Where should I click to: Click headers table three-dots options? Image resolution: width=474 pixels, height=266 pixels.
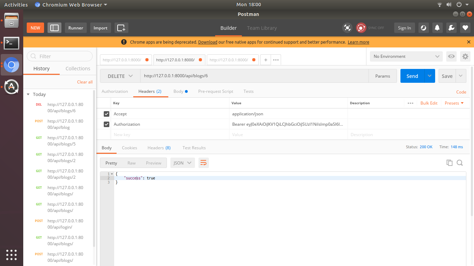pos(410,103)
